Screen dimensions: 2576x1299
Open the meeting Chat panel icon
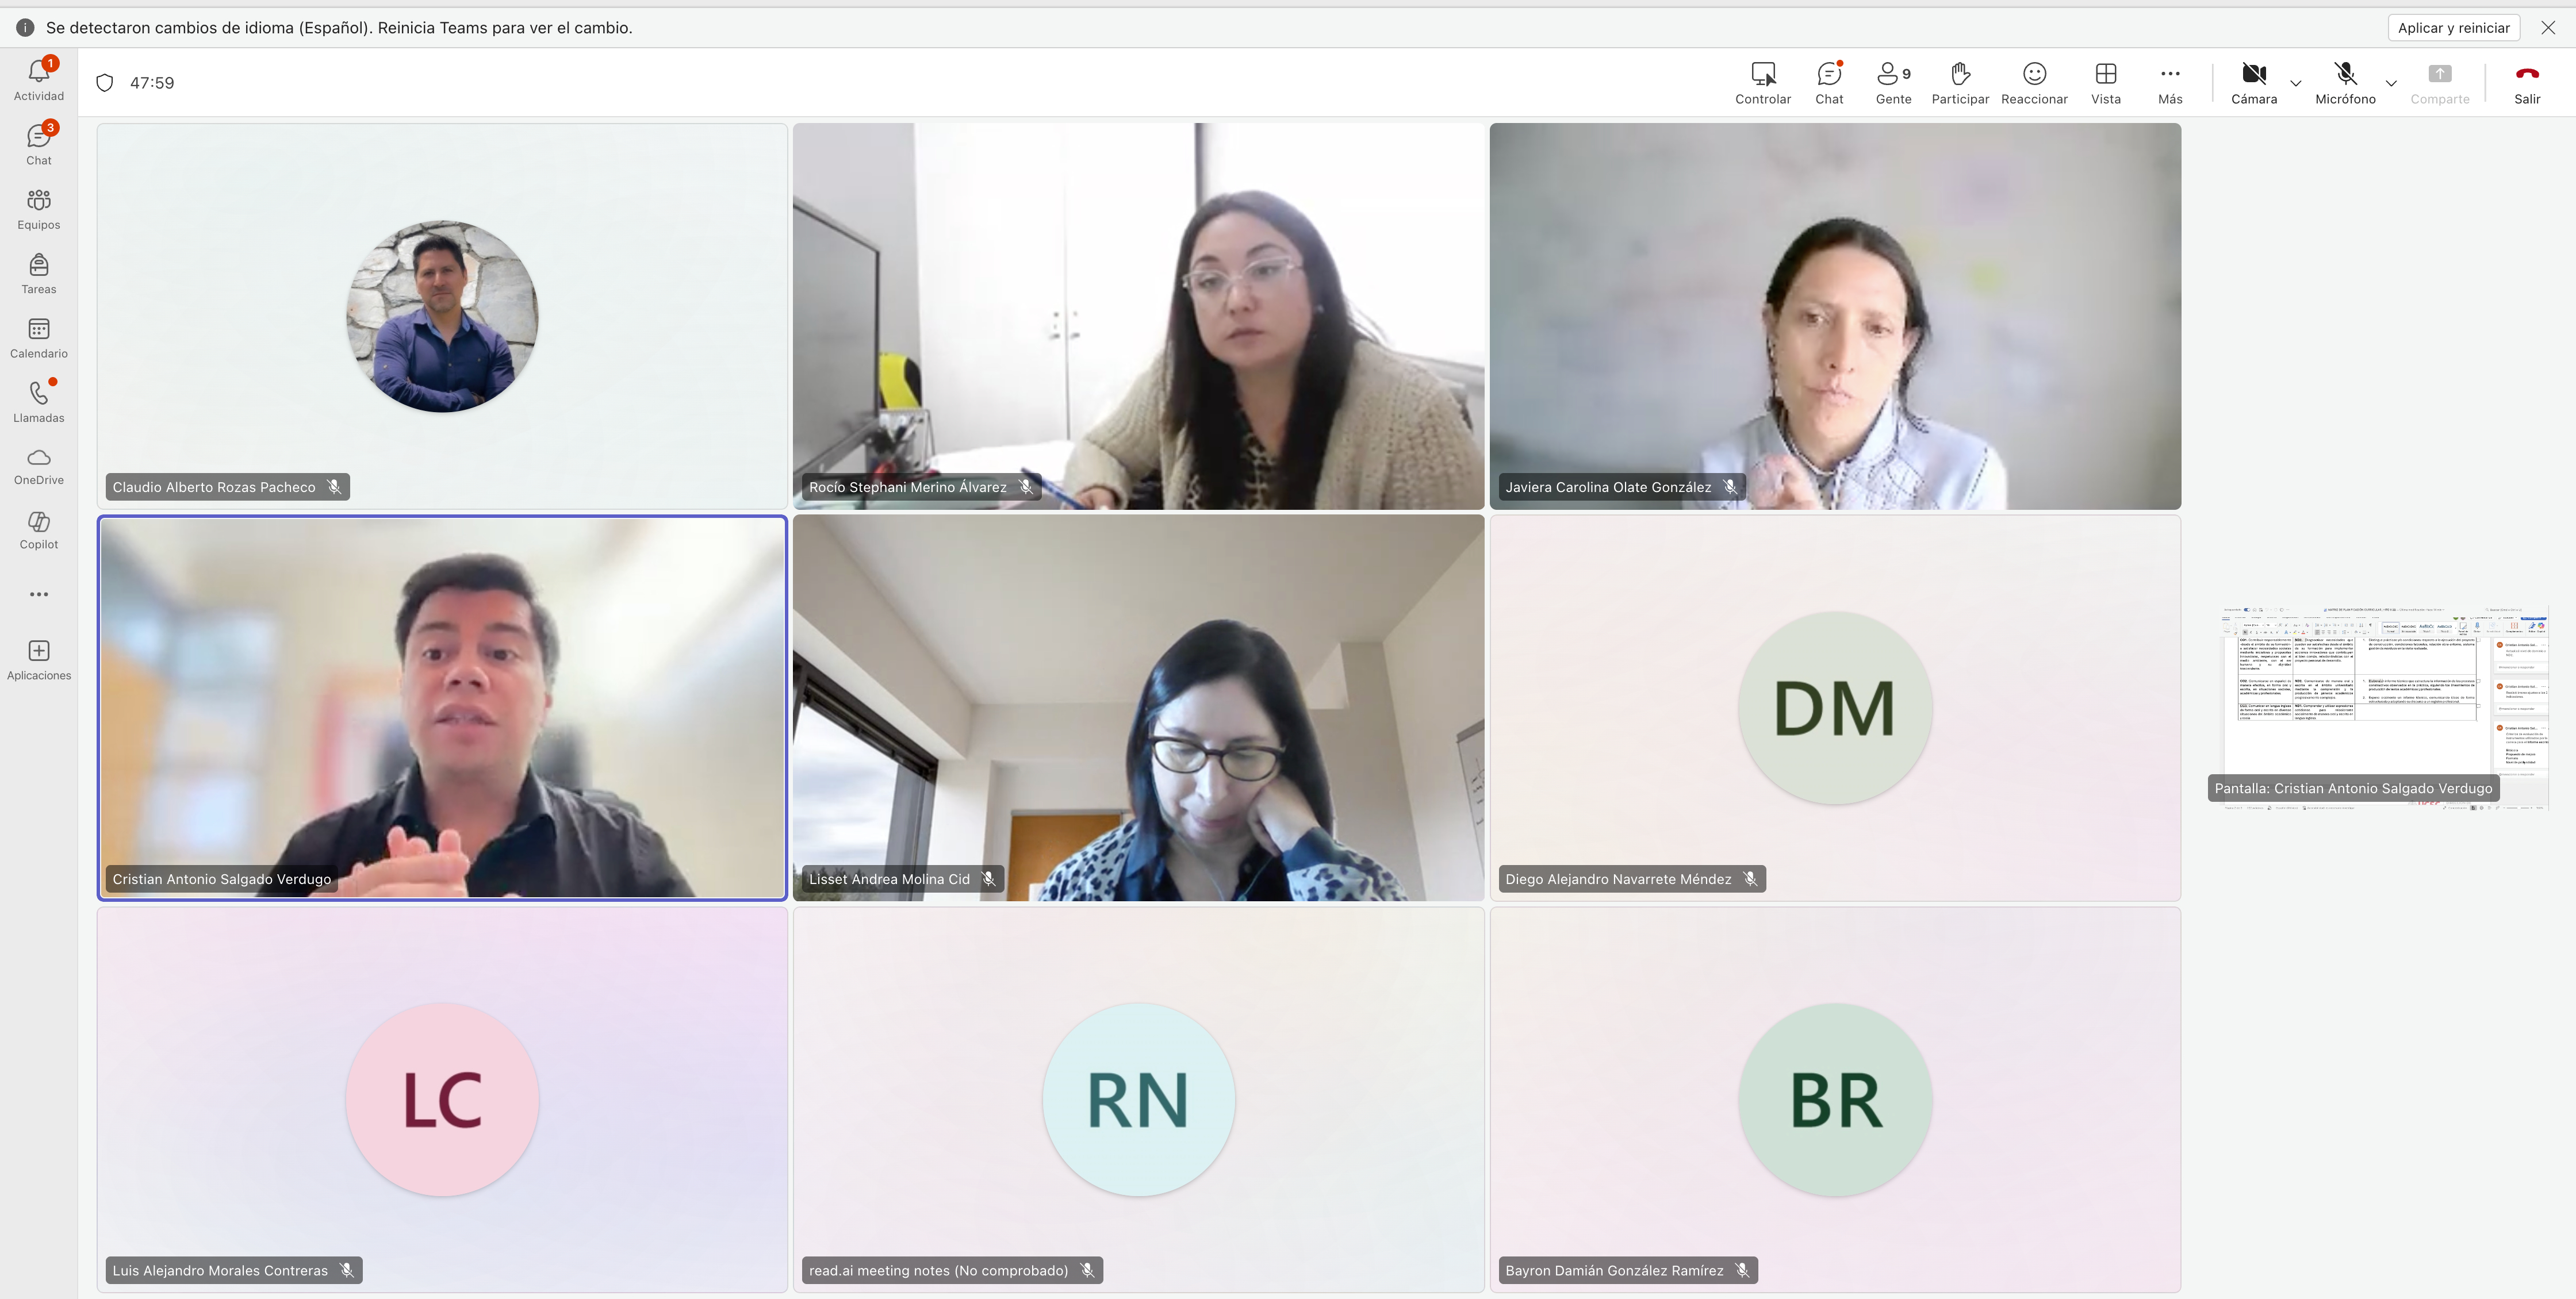pos(1829,74)
